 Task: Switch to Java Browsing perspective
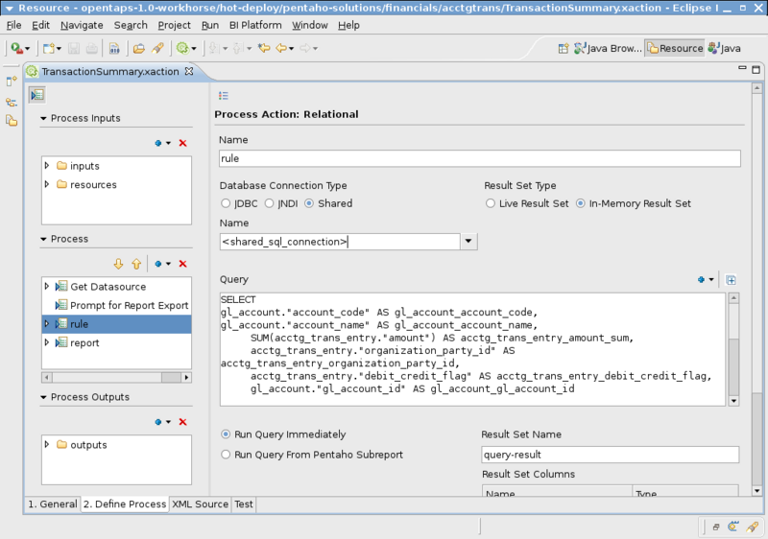[x=608, y=48]
